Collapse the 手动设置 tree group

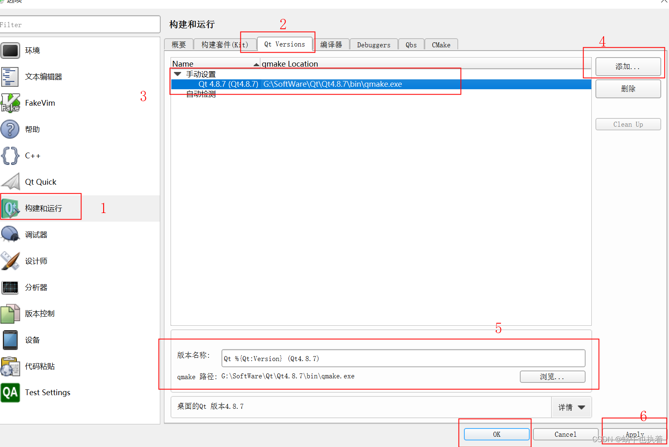point(178,74)
